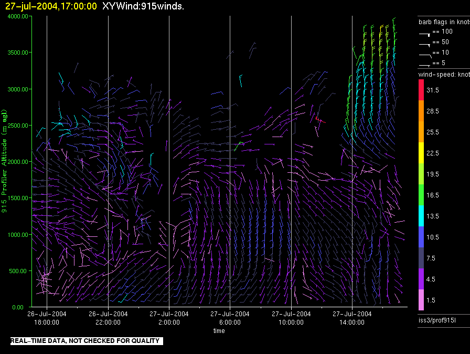Click the red 31.5 knots color swatch
Screen dimensions: 470x354
pyautogui.click(x=421, y=90)
